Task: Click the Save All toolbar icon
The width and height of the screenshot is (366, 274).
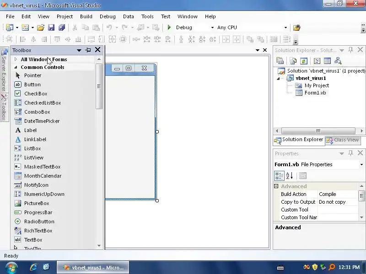Action: [x=62, y=27]
